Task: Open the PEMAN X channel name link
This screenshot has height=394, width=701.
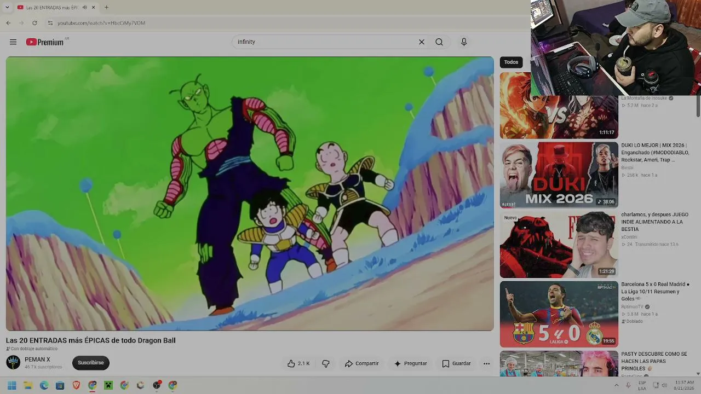Action: (37, 360)
